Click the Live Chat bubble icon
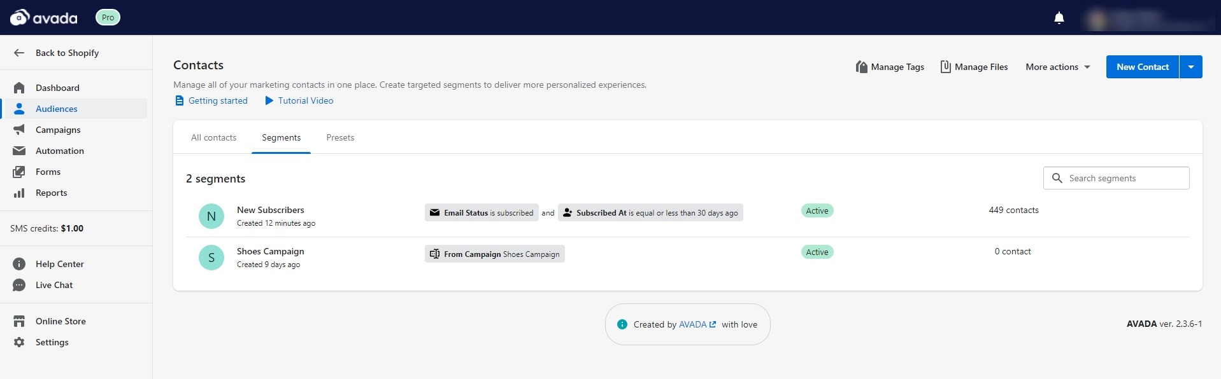 click(x=19, y=285)
